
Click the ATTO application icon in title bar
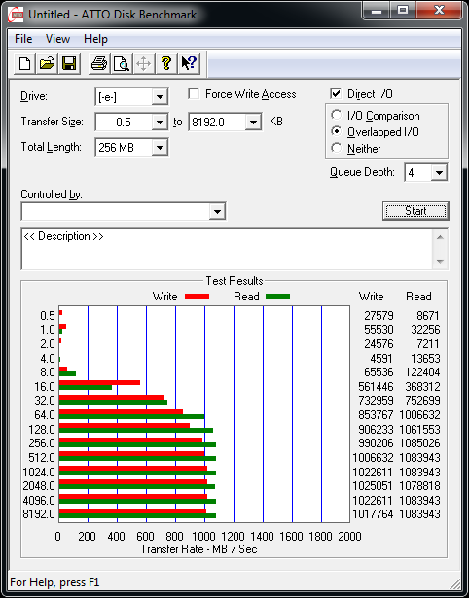(x=16, y=15)
